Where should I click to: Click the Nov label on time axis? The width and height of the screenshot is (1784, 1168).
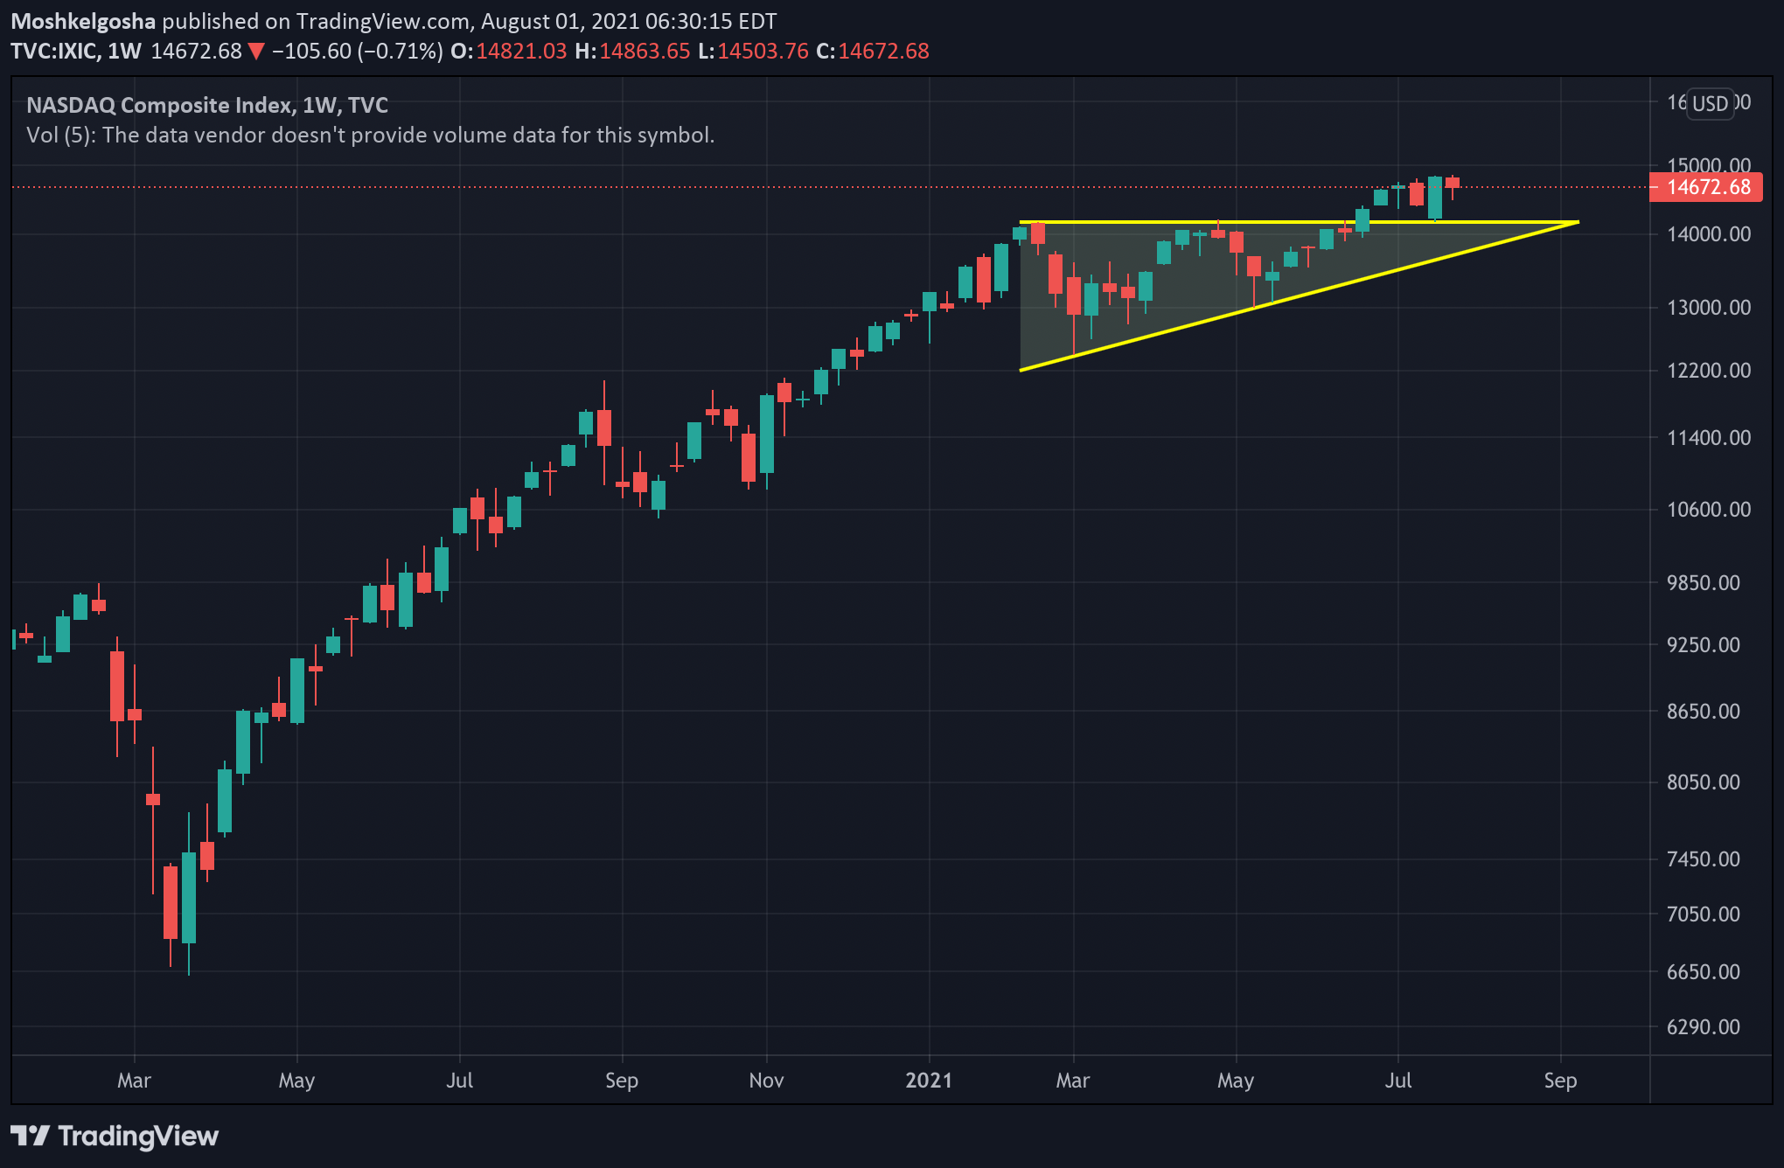766,1081
